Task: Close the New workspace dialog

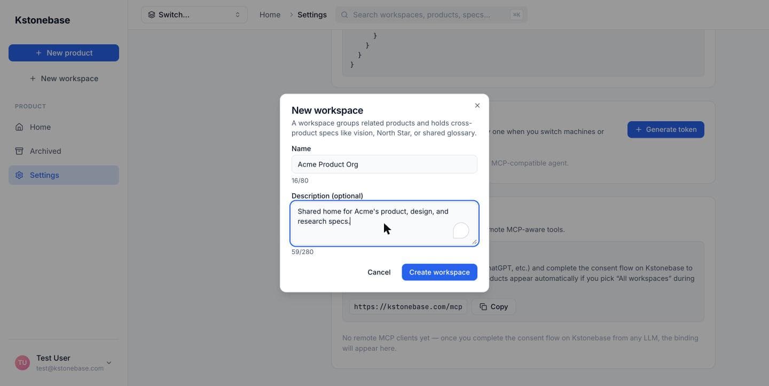Action: (x=477, y=106)
